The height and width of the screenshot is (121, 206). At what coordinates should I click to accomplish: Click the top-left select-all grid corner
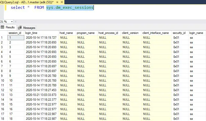pos(3,33)
